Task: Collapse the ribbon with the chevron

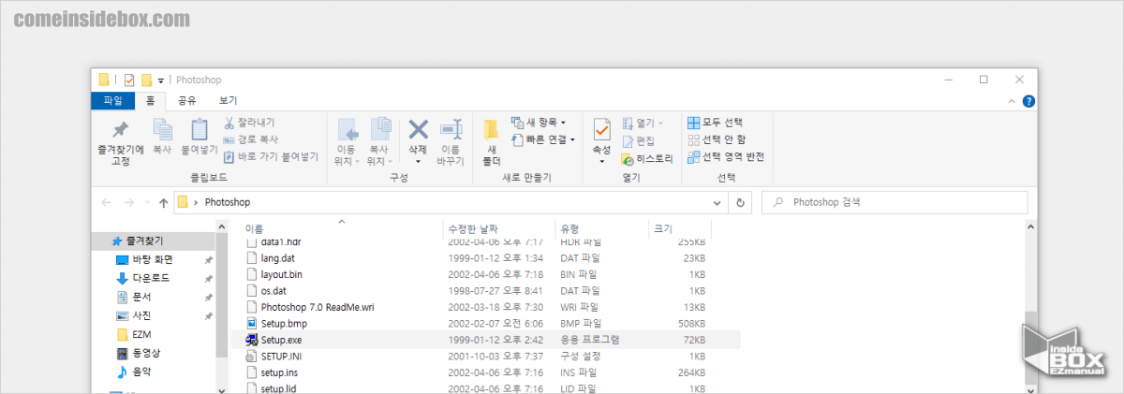Action: coord(1011,101)
